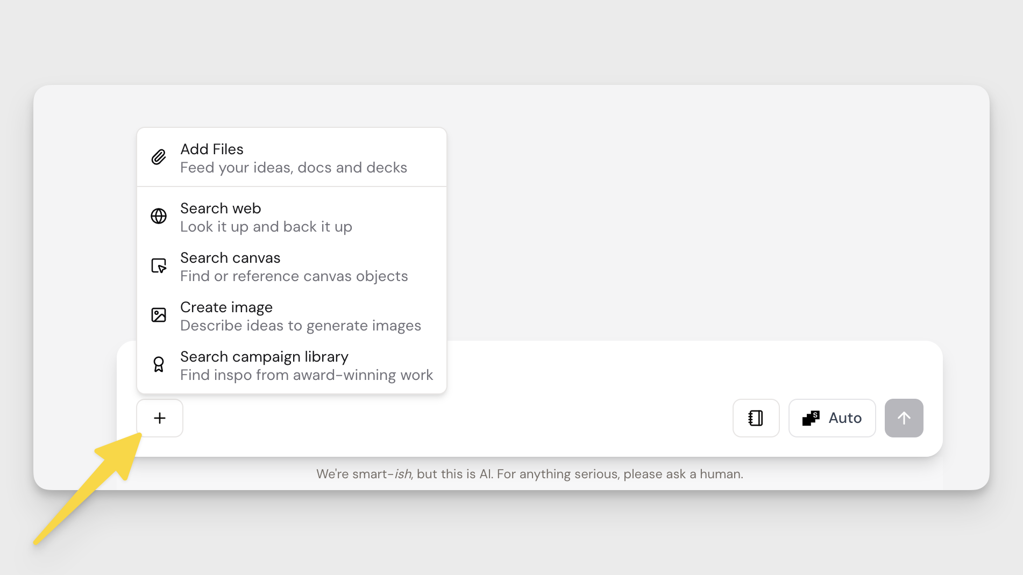
Task: Select the Search canvas option
Action: (x=230, y=257)
